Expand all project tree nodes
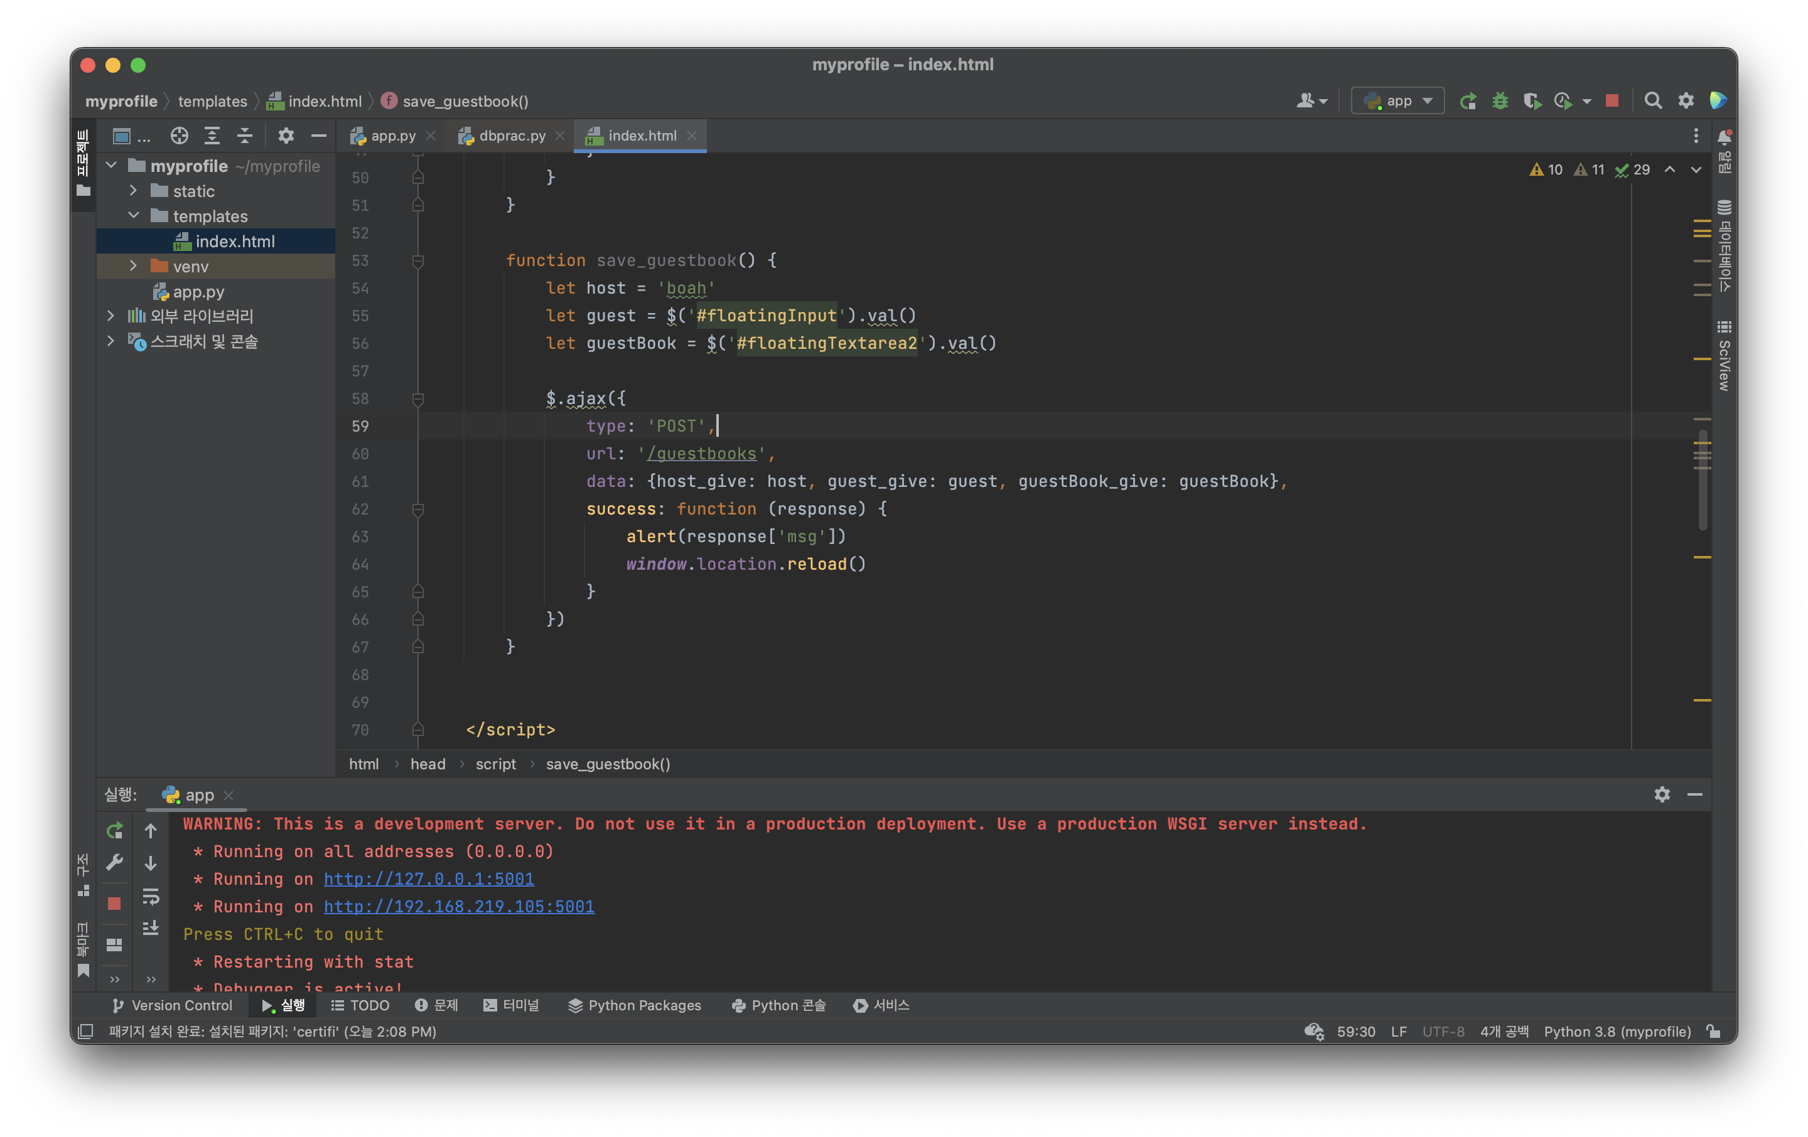The image size is (1808, 1137). 212,136
